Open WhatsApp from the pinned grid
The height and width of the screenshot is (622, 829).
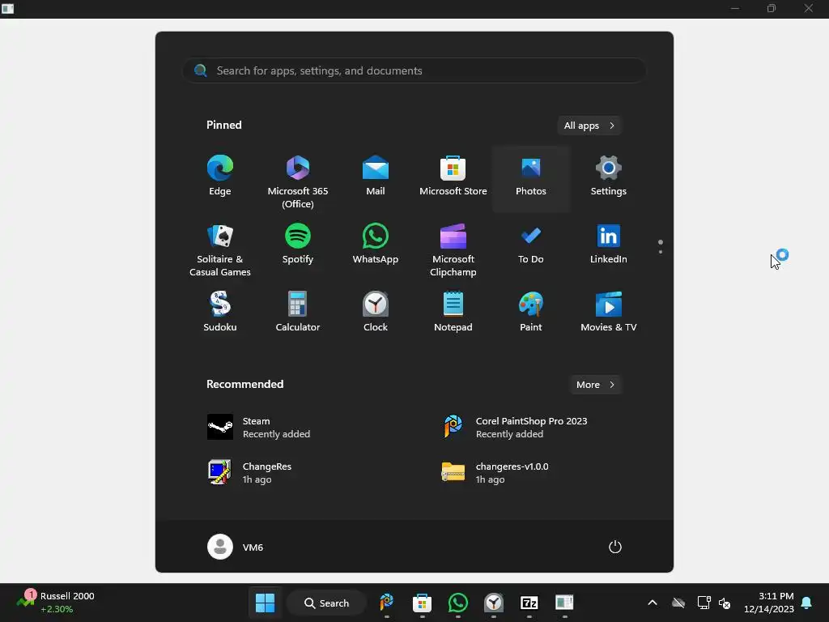click(x=376, y=245)
